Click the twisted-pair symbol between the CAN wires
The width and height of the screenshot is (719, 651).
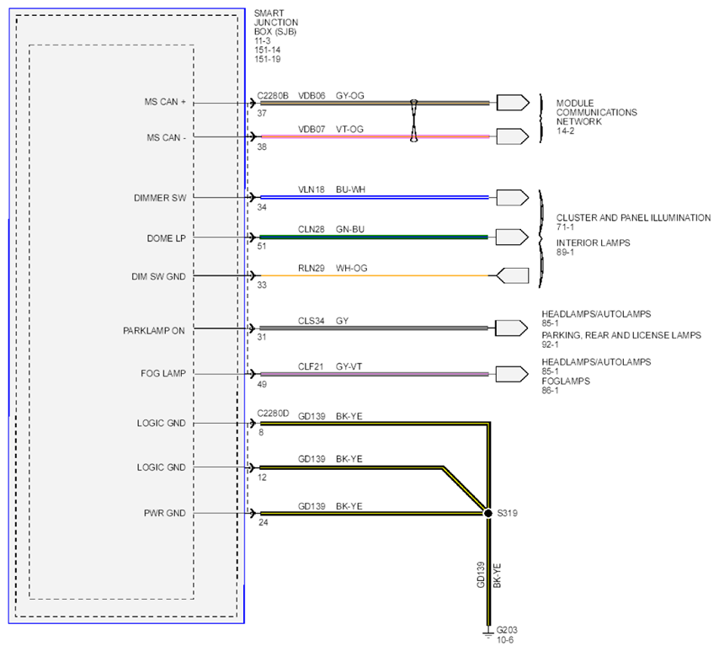point(413,120)
